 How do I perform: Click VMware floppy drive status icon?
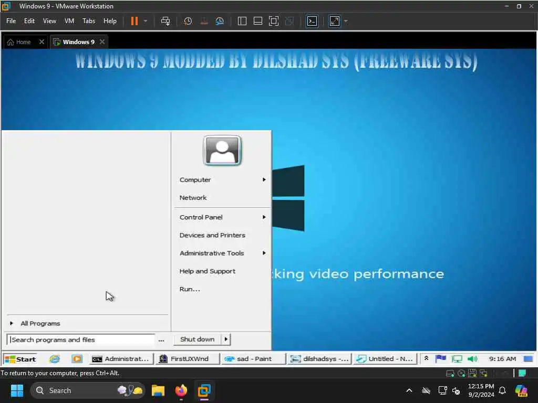pos(472,373)
